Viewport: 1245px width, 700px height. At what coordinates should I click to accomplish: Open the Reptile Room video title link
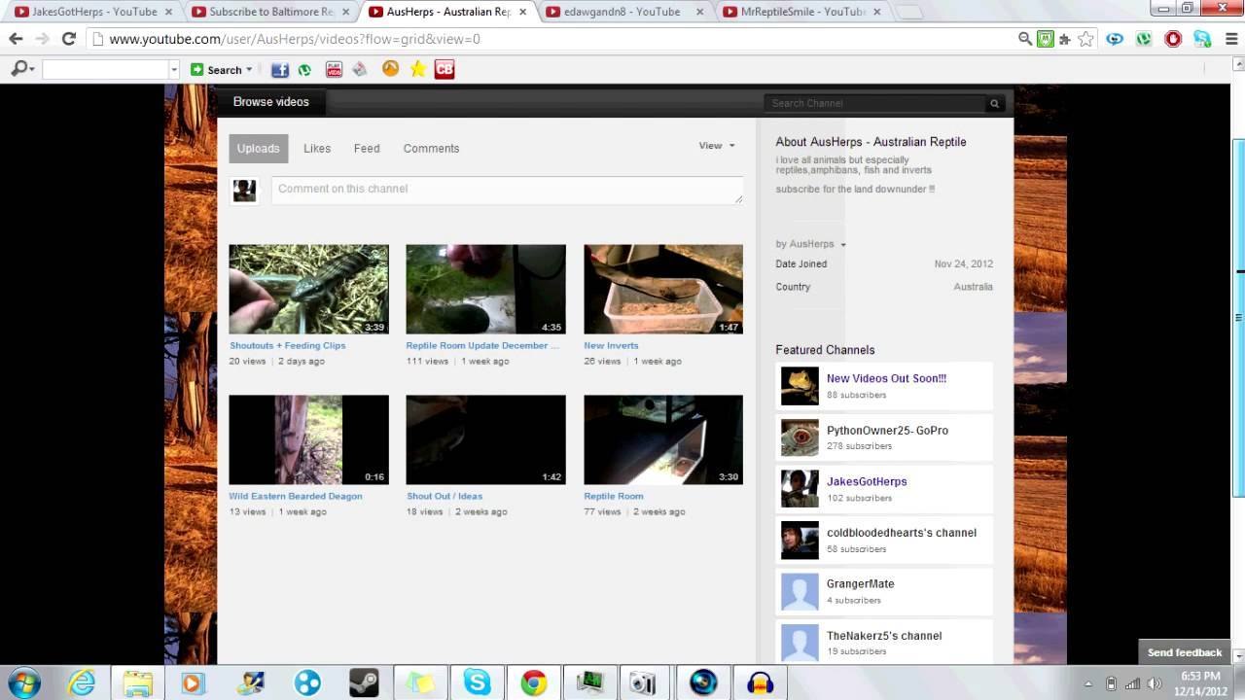[614, 496]
